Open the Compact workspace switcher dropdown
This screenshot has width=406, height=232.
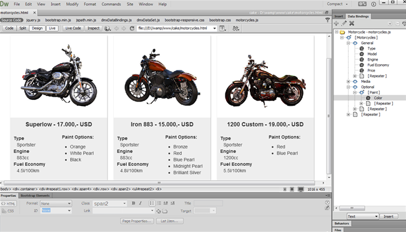click(337, 4)
